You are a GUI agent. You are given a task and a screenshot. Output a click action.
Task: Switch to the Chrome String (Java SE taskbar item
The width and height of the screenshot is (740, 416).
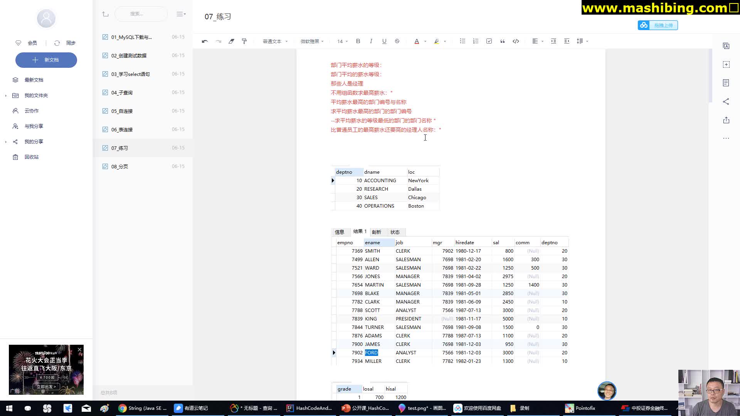pyautogui.click(x=143, y=408)
